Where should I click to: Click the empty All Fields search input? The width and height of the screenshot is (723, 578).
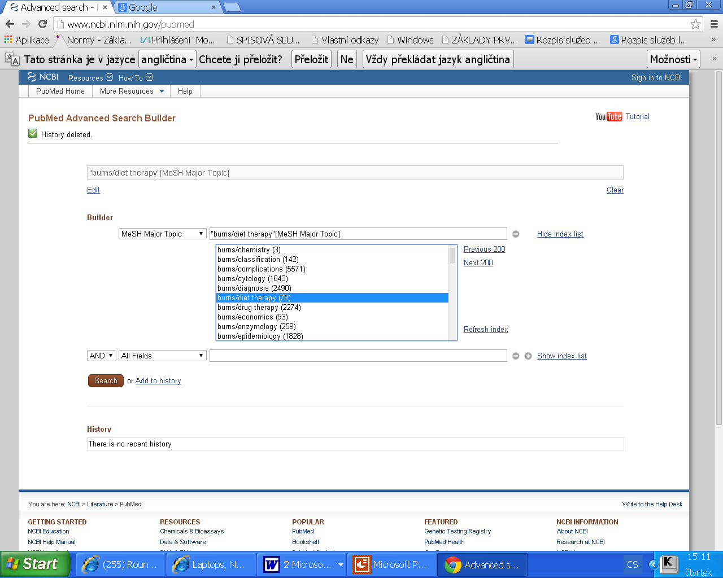point(358,356)
